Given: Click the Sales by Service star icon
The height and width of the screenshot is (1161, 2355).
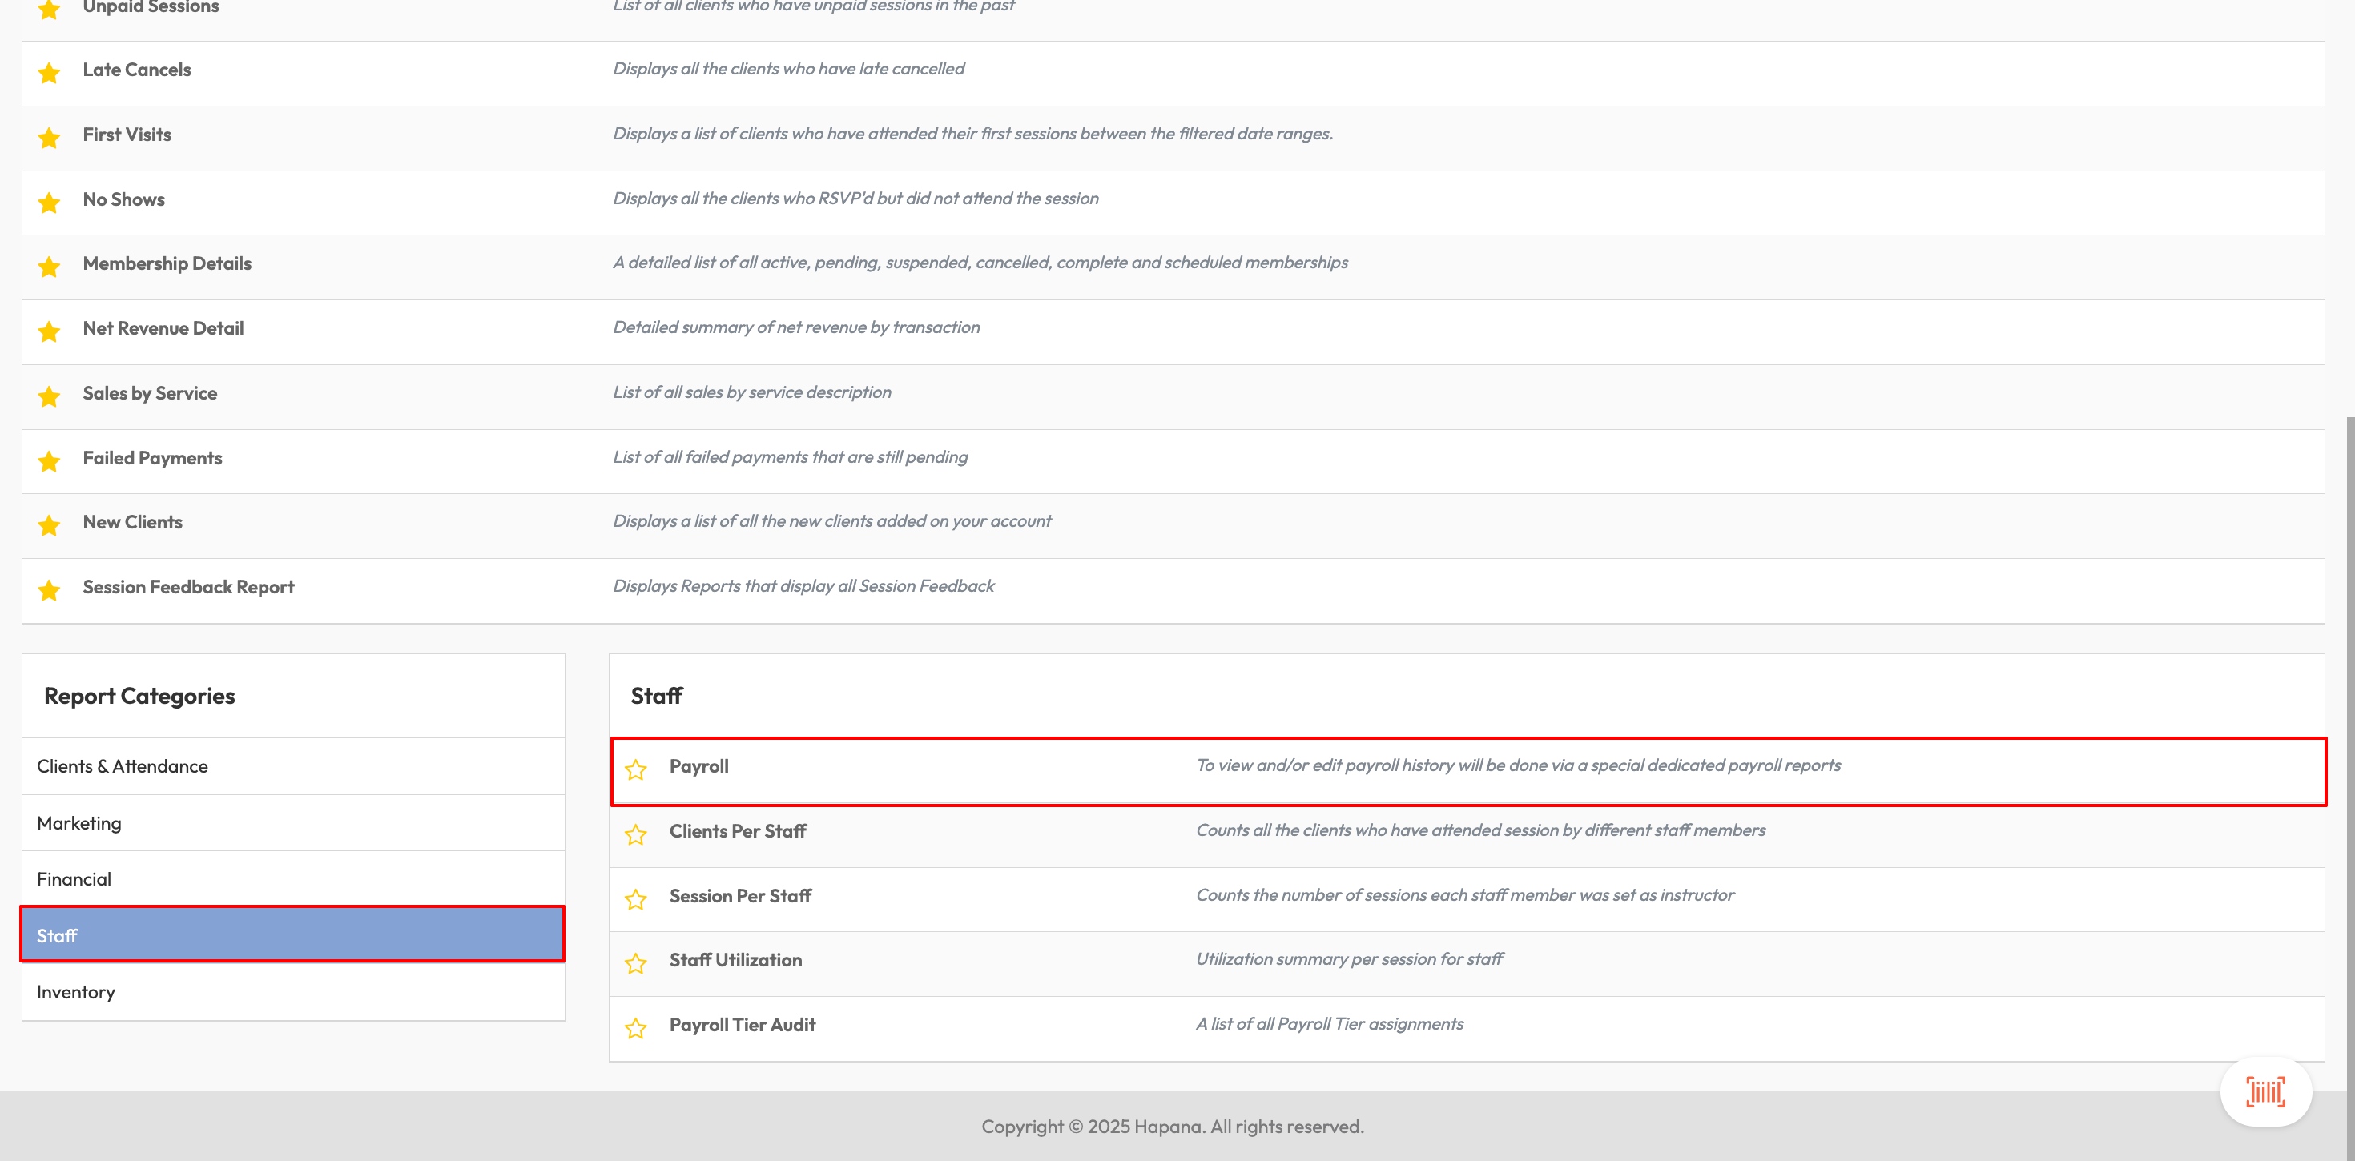Looking at the screenshot, I should tap(50, 396).
